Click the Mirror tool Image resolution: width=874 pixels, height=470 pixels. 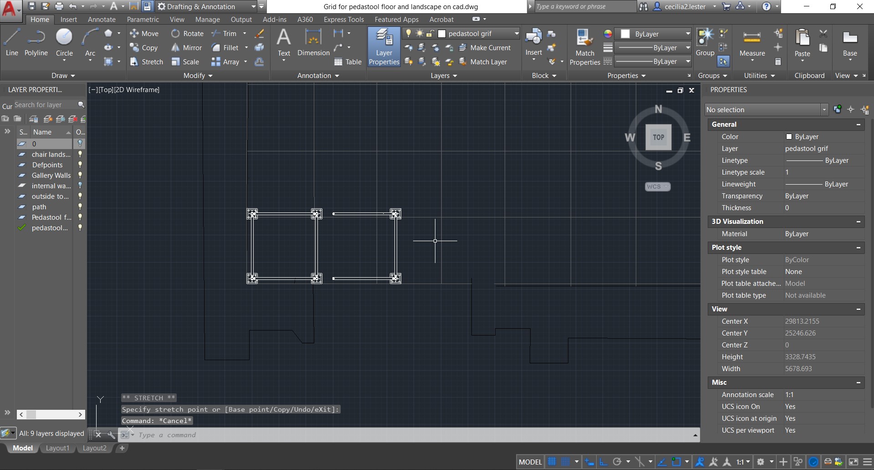point(187,47)
